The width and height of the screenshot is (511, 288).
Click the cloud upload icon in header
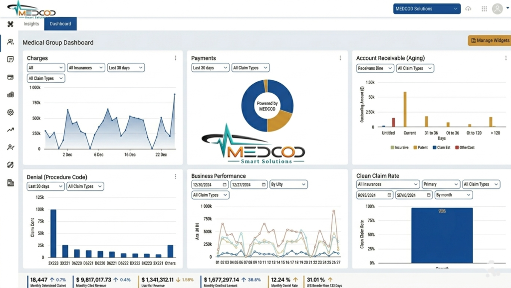(468, 8)
